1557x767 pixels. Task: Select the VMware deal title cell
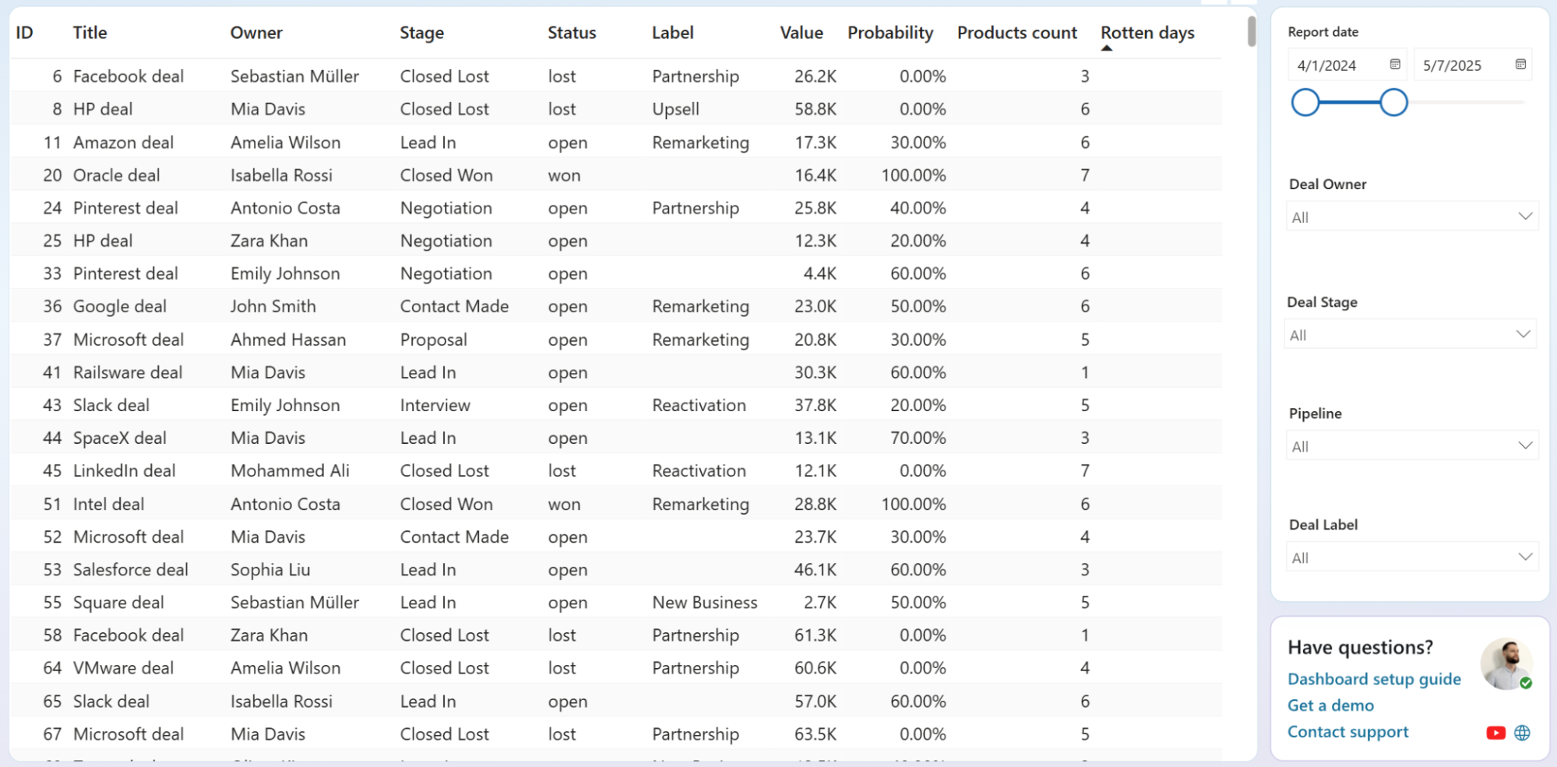pos(123,668)
